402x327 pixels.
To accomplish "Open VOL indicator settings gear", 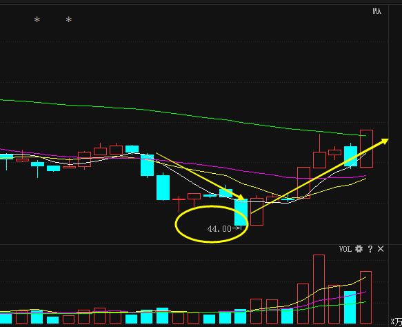I will [x=359, y=249].
